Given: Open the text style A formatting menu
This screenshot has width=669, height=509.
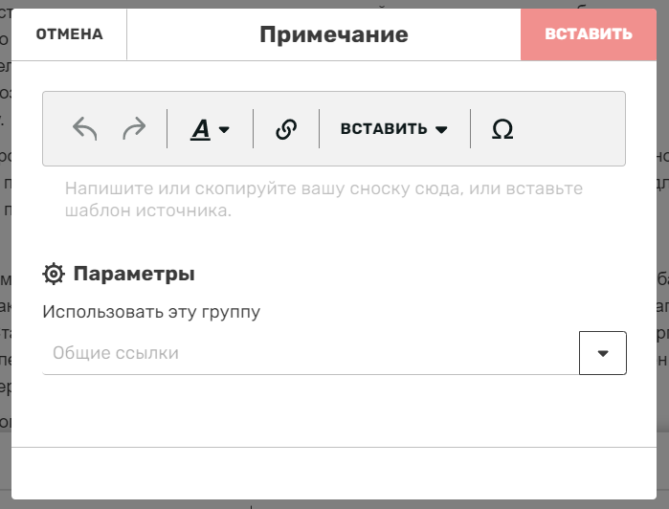Looking at the screenshot, I should click(210, 129).
